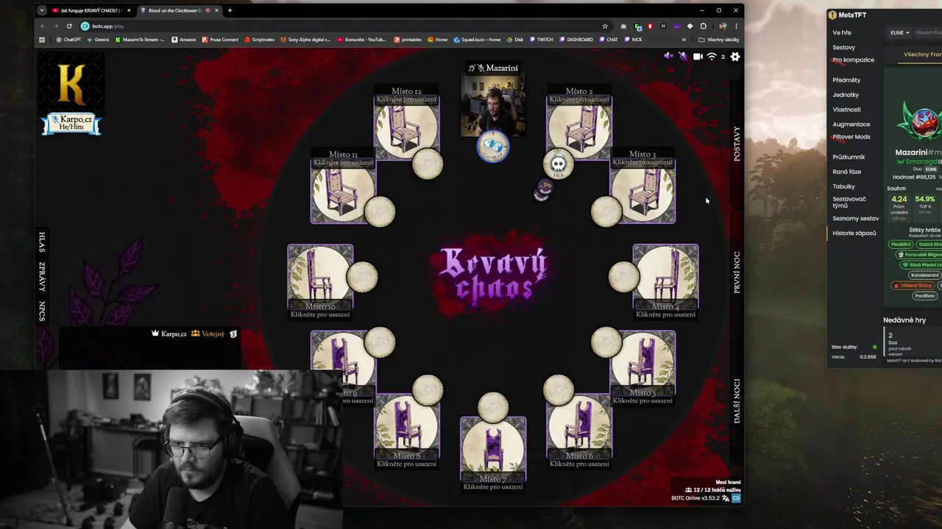Unmute the speaker sound icon in the game
This screenshot has height=529, width=942.
[668, 57]
